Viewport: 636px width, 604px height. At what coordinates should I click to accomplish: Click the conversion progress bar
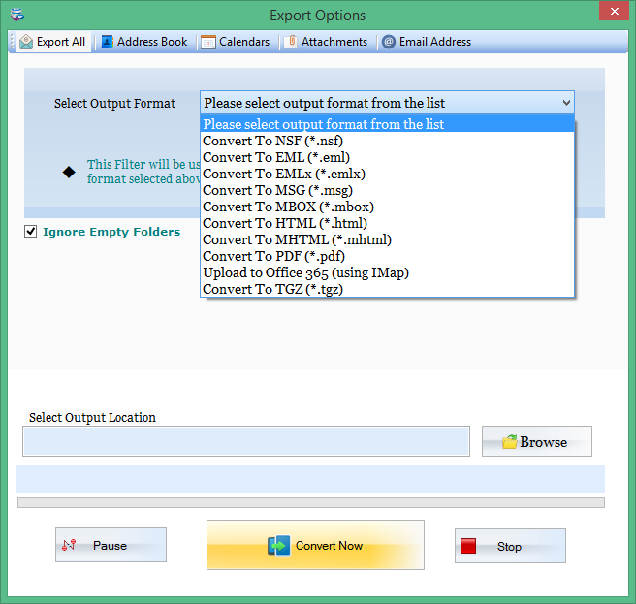[x=311, y=502]
